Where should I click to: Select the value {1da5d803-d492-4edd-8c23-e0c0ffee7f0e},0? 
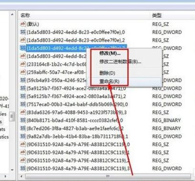pyautogui.click(x=76, y=32)
